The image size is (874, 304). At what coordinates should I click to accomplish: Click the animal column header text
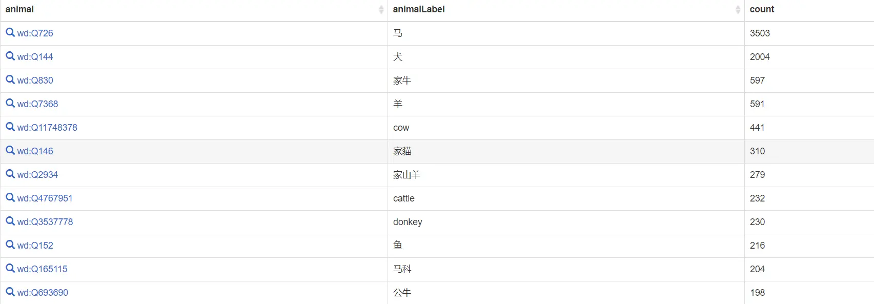19,9
